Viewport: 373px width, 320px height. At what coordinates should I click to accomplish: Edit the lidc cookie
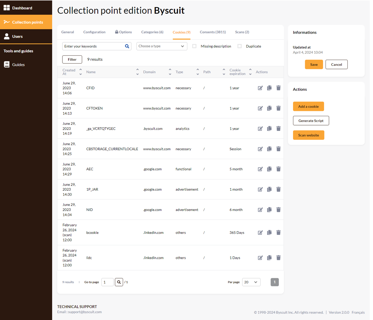[260, 257]
